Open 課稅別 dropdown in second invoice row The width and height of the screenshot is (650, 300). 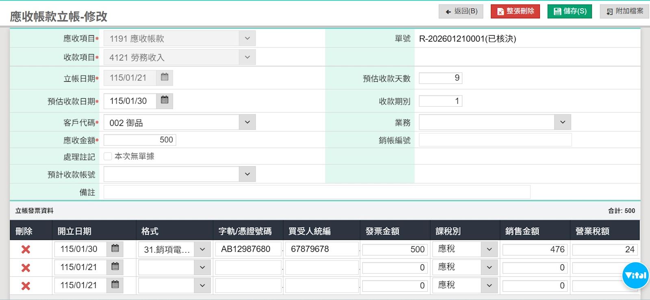coord(489,267)
